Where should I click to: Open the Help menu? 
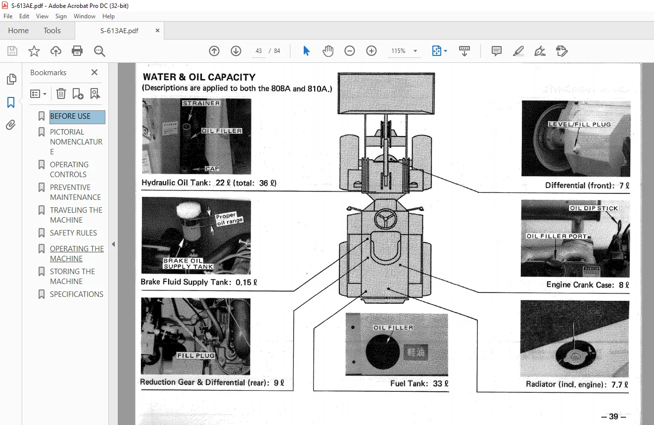tap(108, 16)
